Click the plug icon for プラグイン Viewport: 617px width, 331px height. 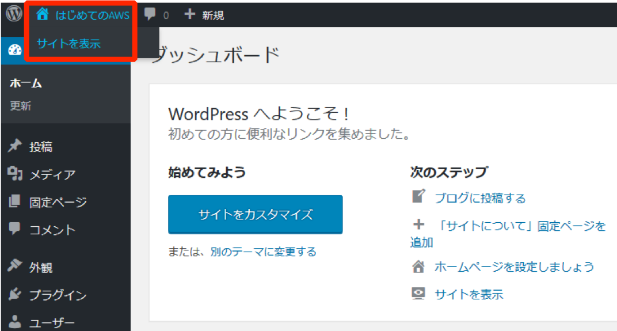tap(14, 294)
